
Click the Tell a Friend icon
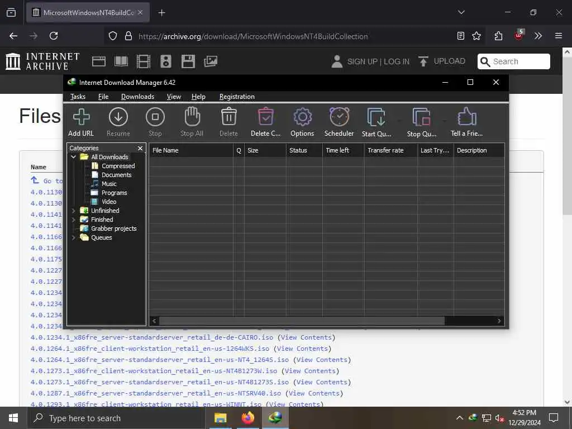tap(467, 117)
